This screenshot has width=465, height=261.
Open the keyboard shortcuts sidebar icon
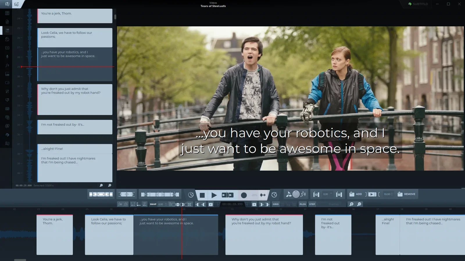coord(7,109)
